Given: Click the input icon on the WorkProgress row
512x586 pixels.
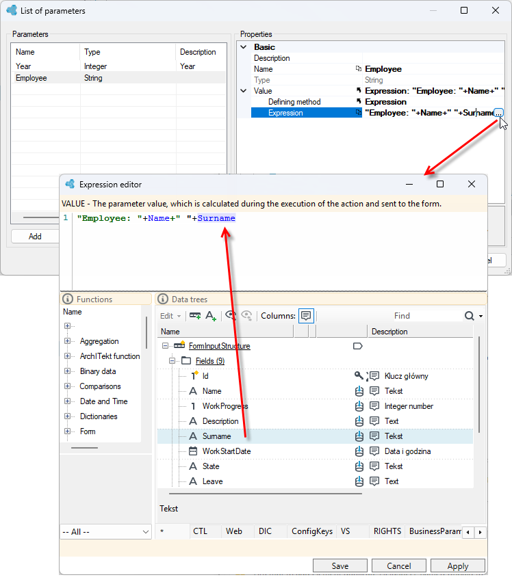Looking at the screenshot, I should click(x=359, y=406).
